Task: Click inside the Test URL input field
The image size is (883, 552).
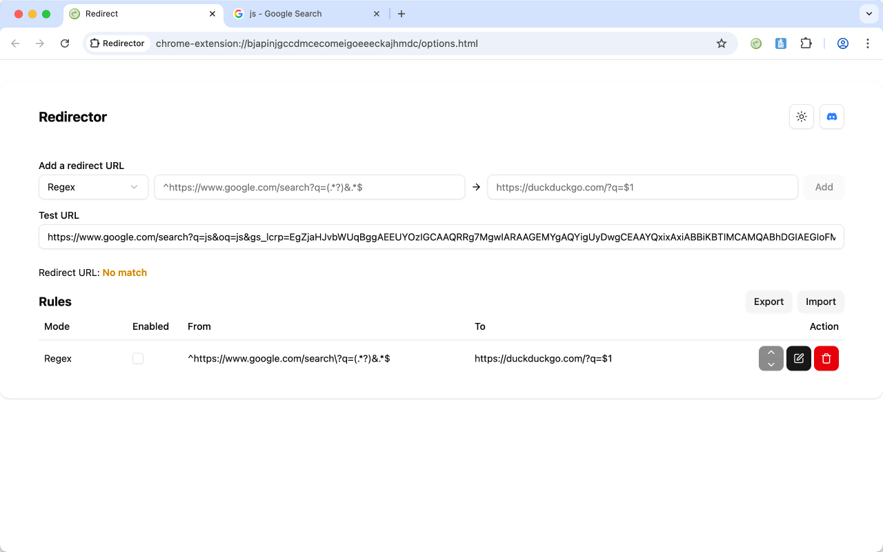Action: pos(441,237)
